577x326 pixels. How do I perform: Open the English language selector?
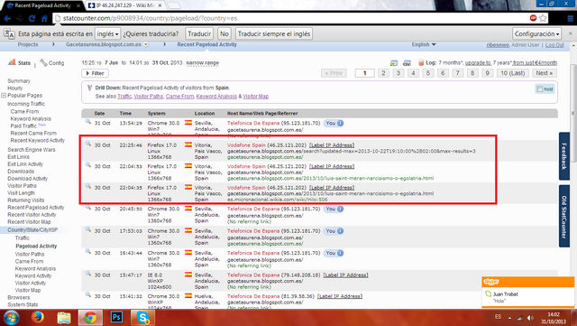point(424,44)
